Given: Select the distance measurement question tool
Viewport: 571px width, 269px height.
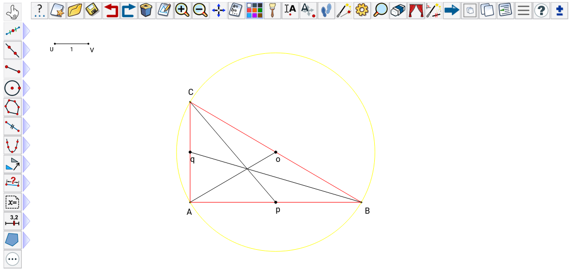Looking at the screenshot, I should coord(13,183).
